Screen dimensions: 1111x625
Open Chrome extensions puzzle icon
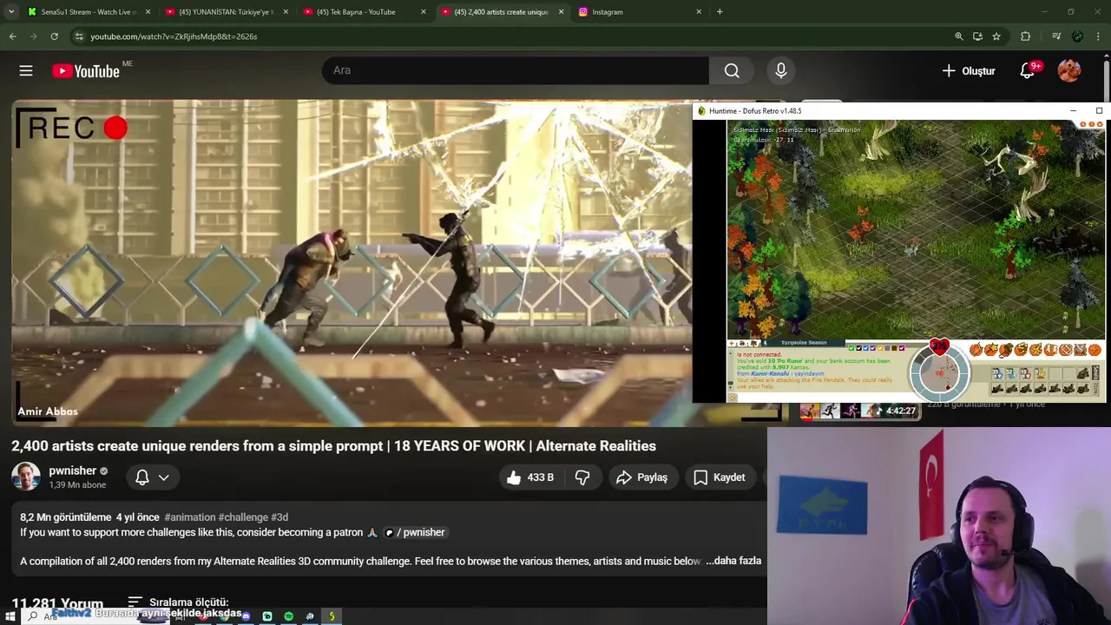click(x=1026, y=36)
